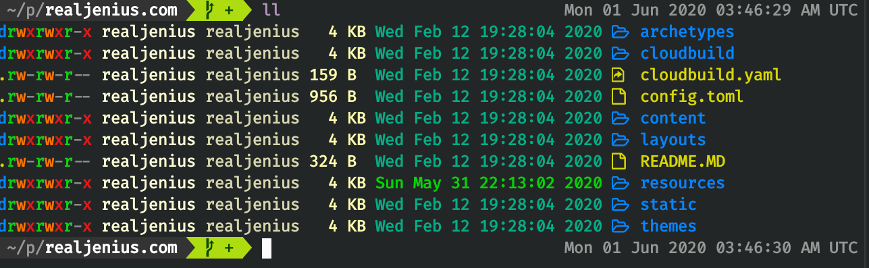The image size is (869, 268).
Task: Click the content folder icon
Action: click(x=618, y=118)
